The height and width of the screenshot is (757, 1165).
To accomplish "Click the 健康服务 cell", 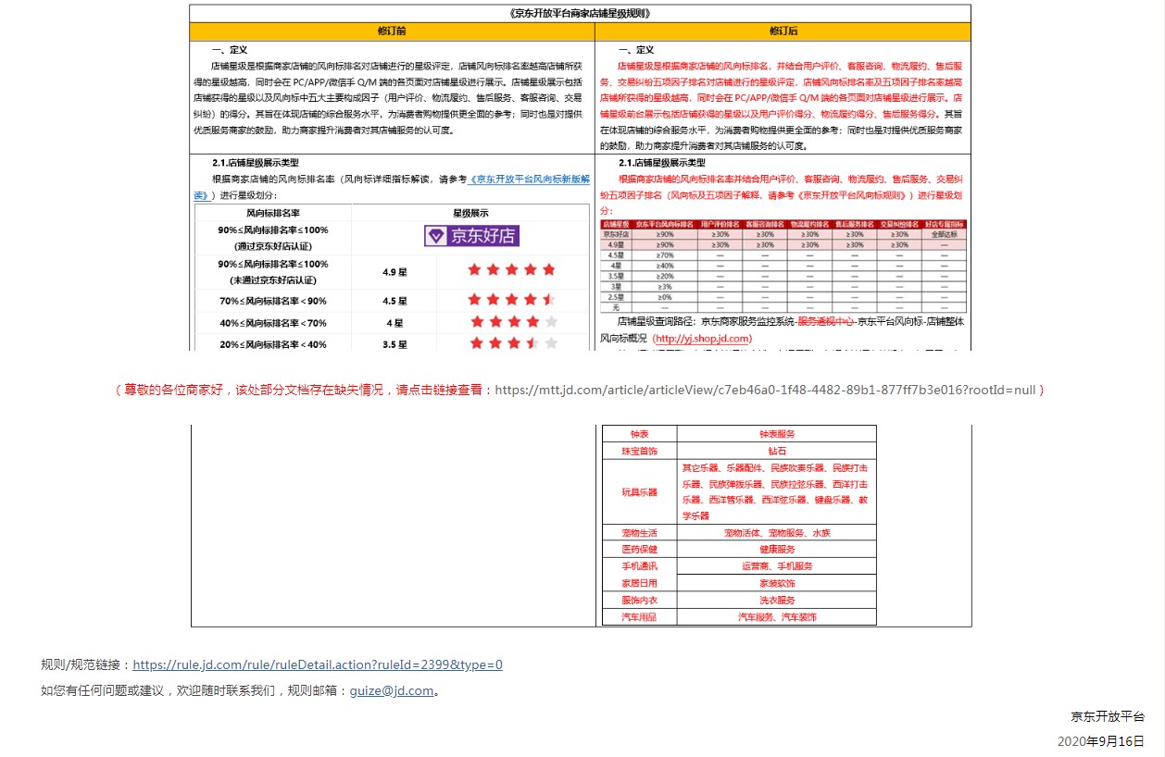I will pos(777,550).
